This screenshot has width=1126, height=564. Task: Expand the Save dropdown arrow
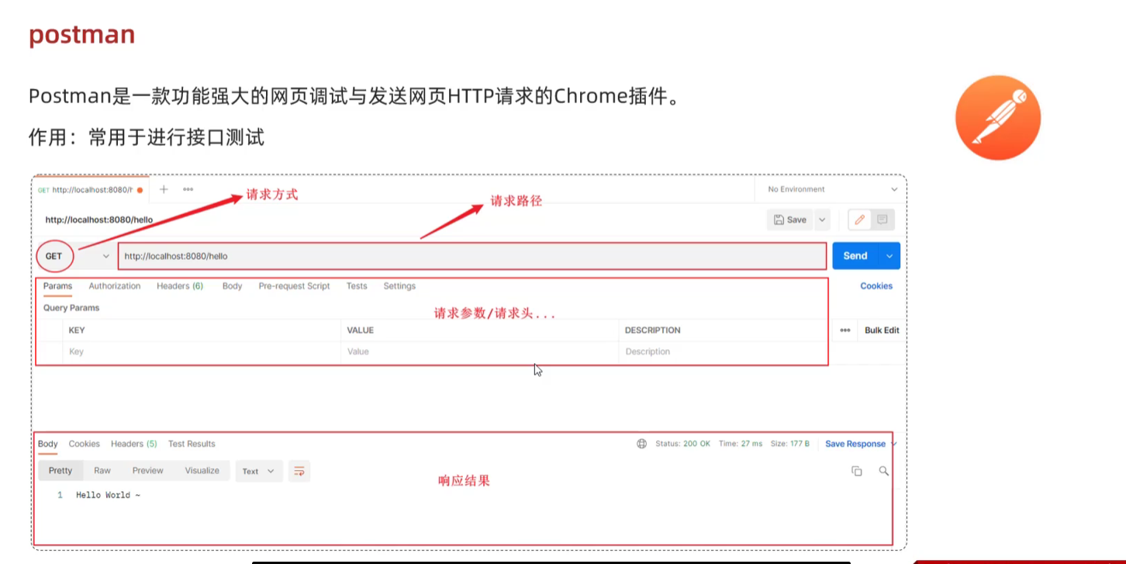pos(822,220)
